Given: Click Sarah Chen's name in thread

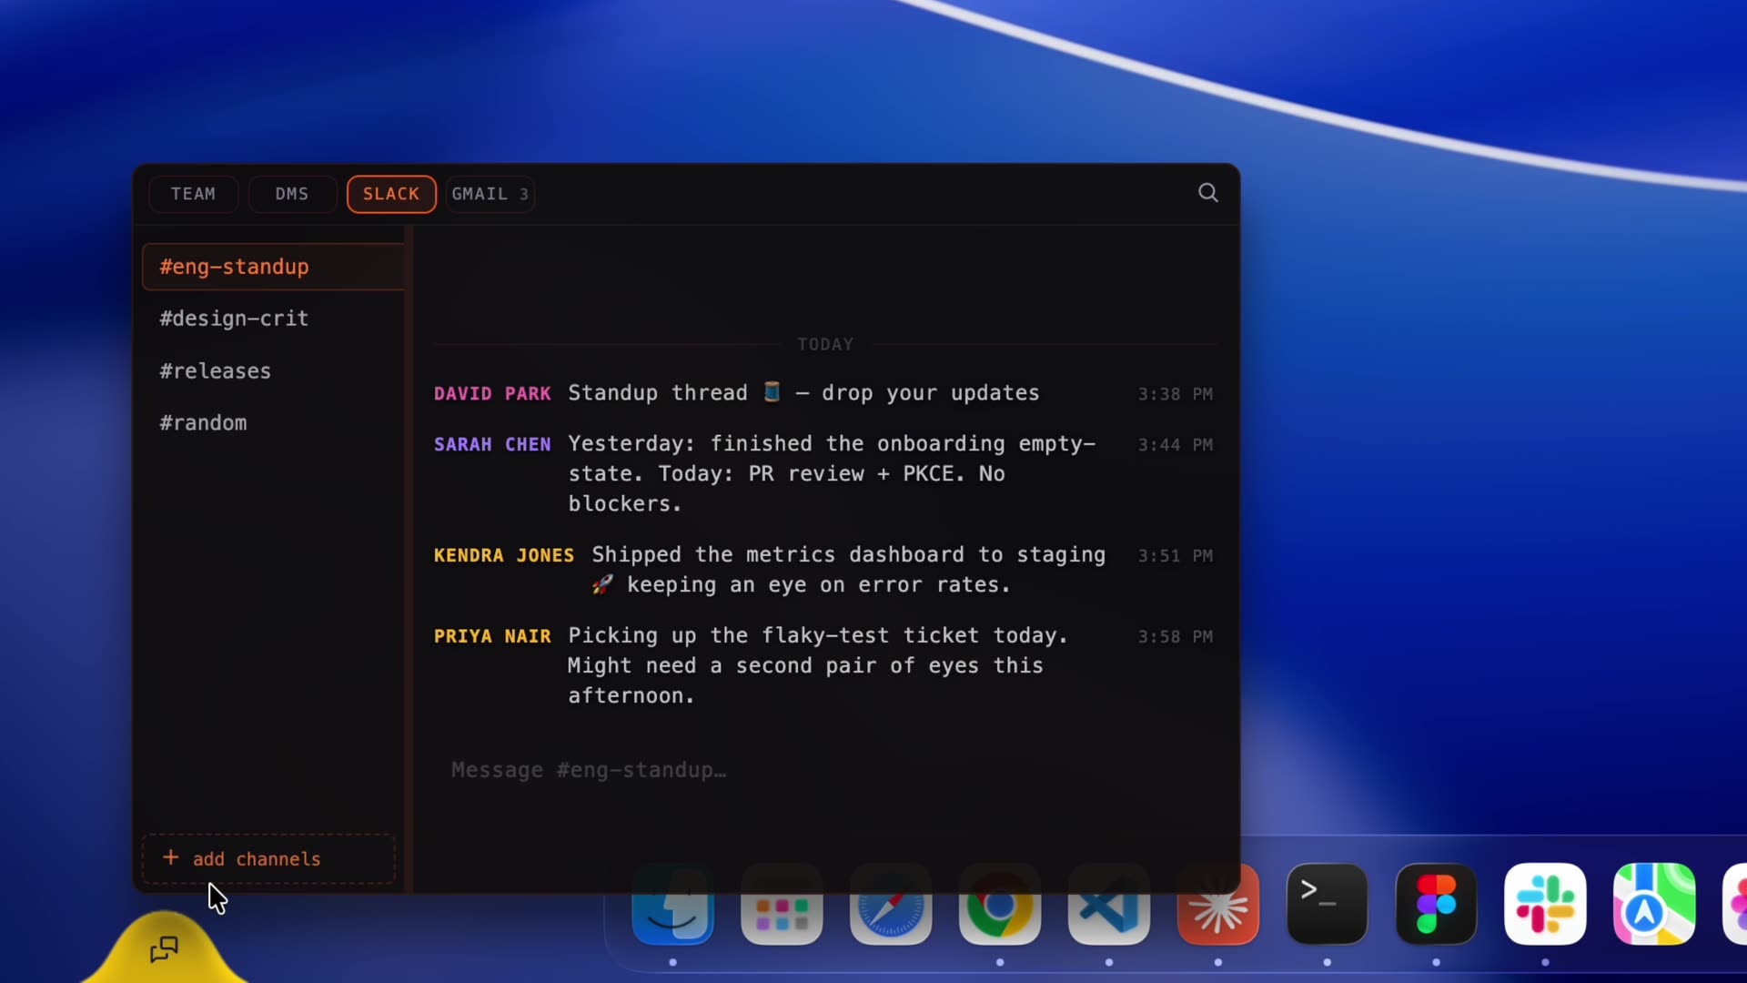Looking at the screenshot, I should pos(492,444).
